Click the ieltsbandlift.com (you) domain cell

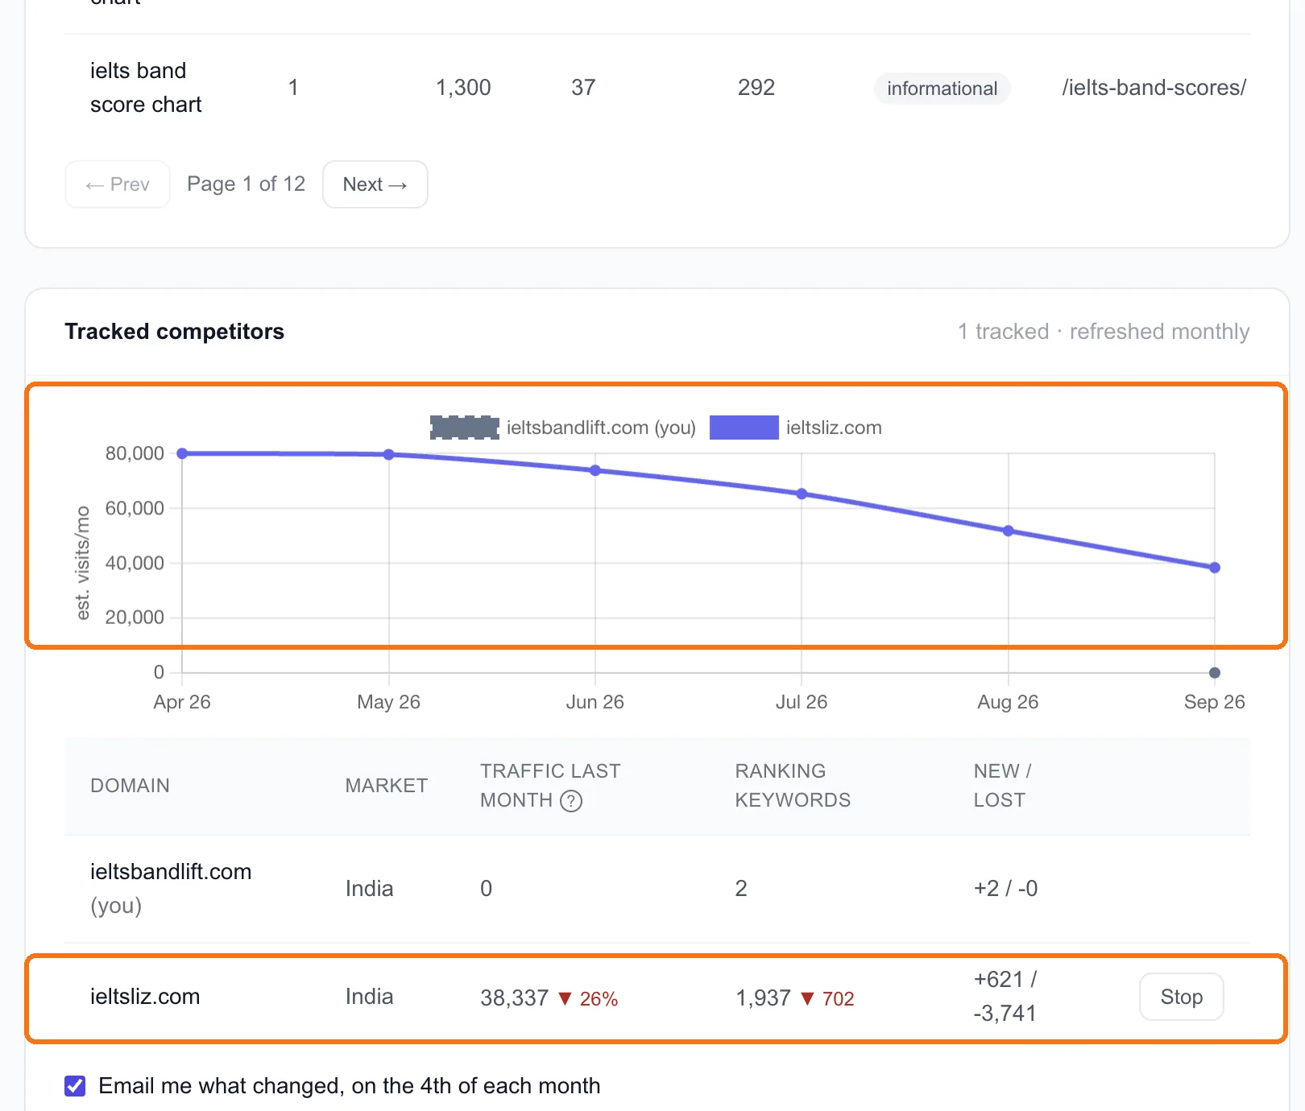[171, 889]
